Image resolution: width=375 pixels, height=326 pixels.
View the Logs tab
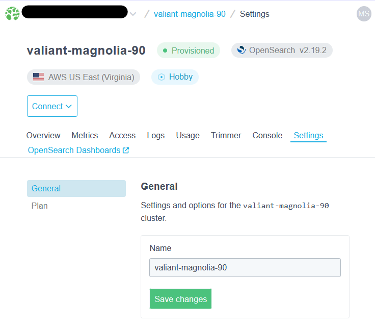(x=155, y=135)
